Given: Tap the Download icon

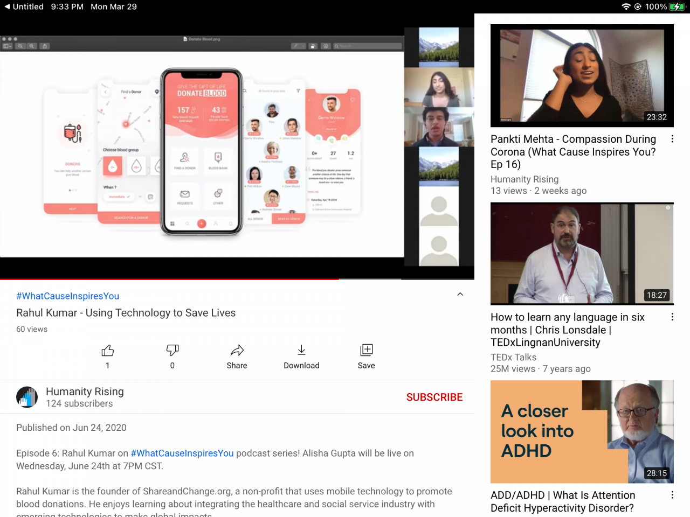Looking at the screenshot, I should 301,351.
